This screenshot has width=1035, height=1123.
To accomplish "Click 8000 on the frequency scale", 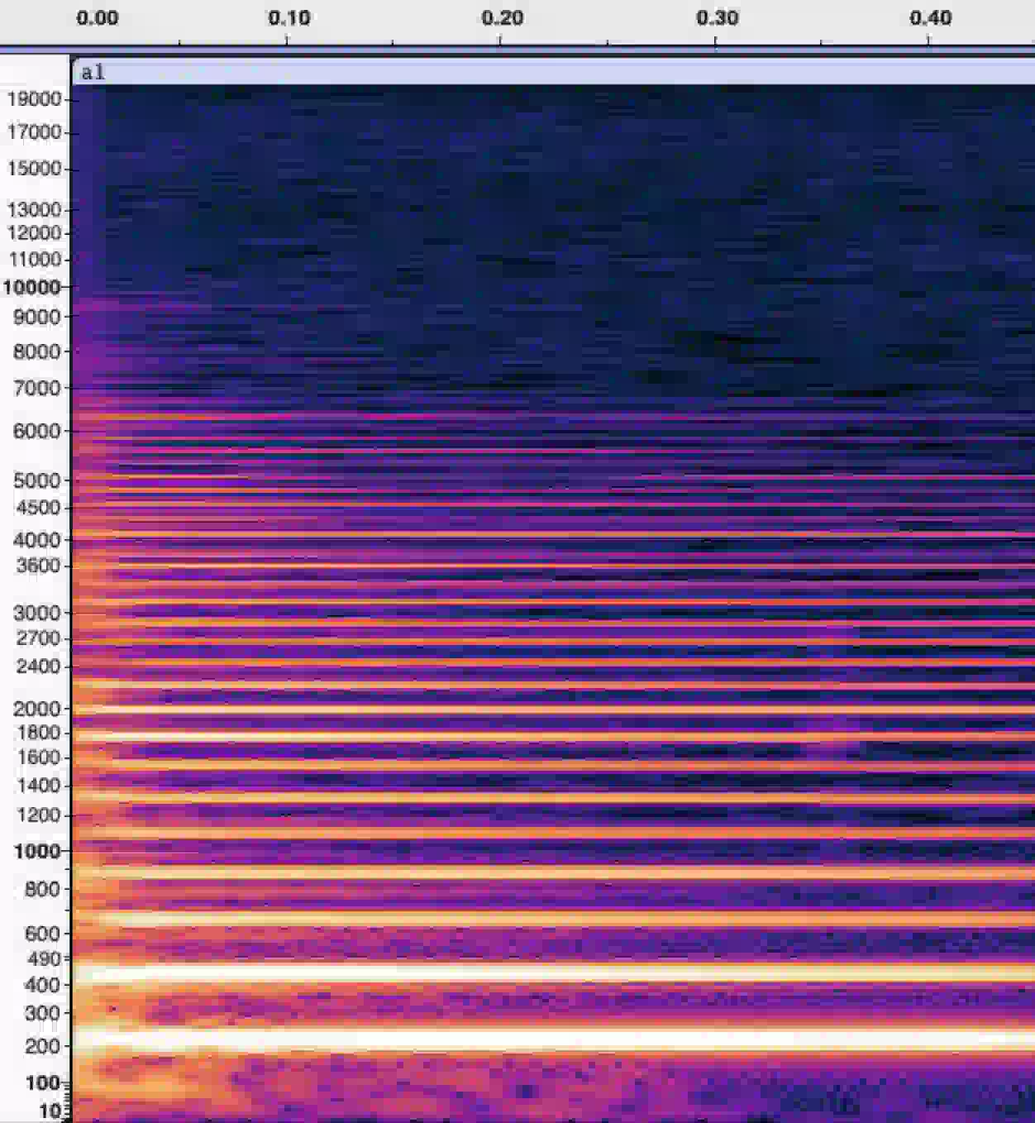I will pos(36,352).
